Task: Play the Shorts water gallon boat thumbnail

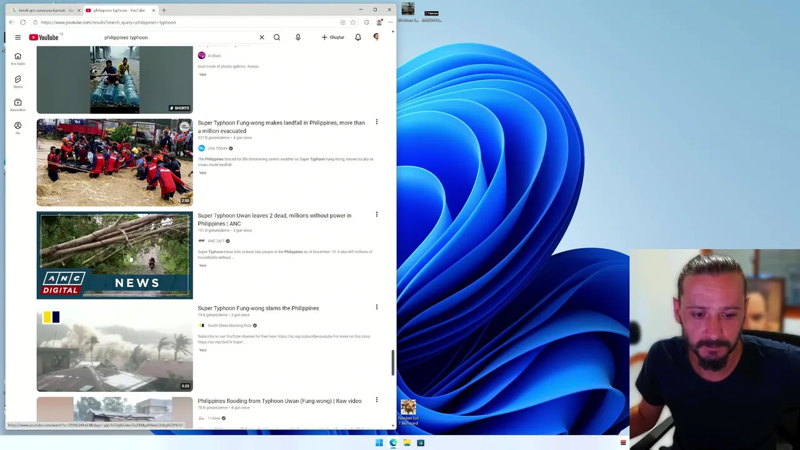Action: (114, 80)
